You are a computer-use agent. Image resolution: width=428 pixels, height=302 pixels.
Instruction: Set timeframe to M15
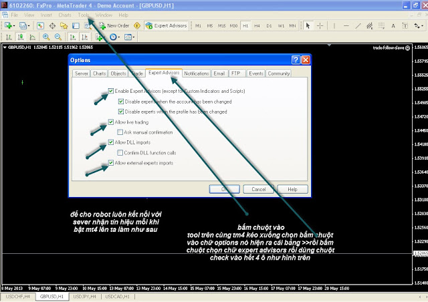click(x=221, y=25)
